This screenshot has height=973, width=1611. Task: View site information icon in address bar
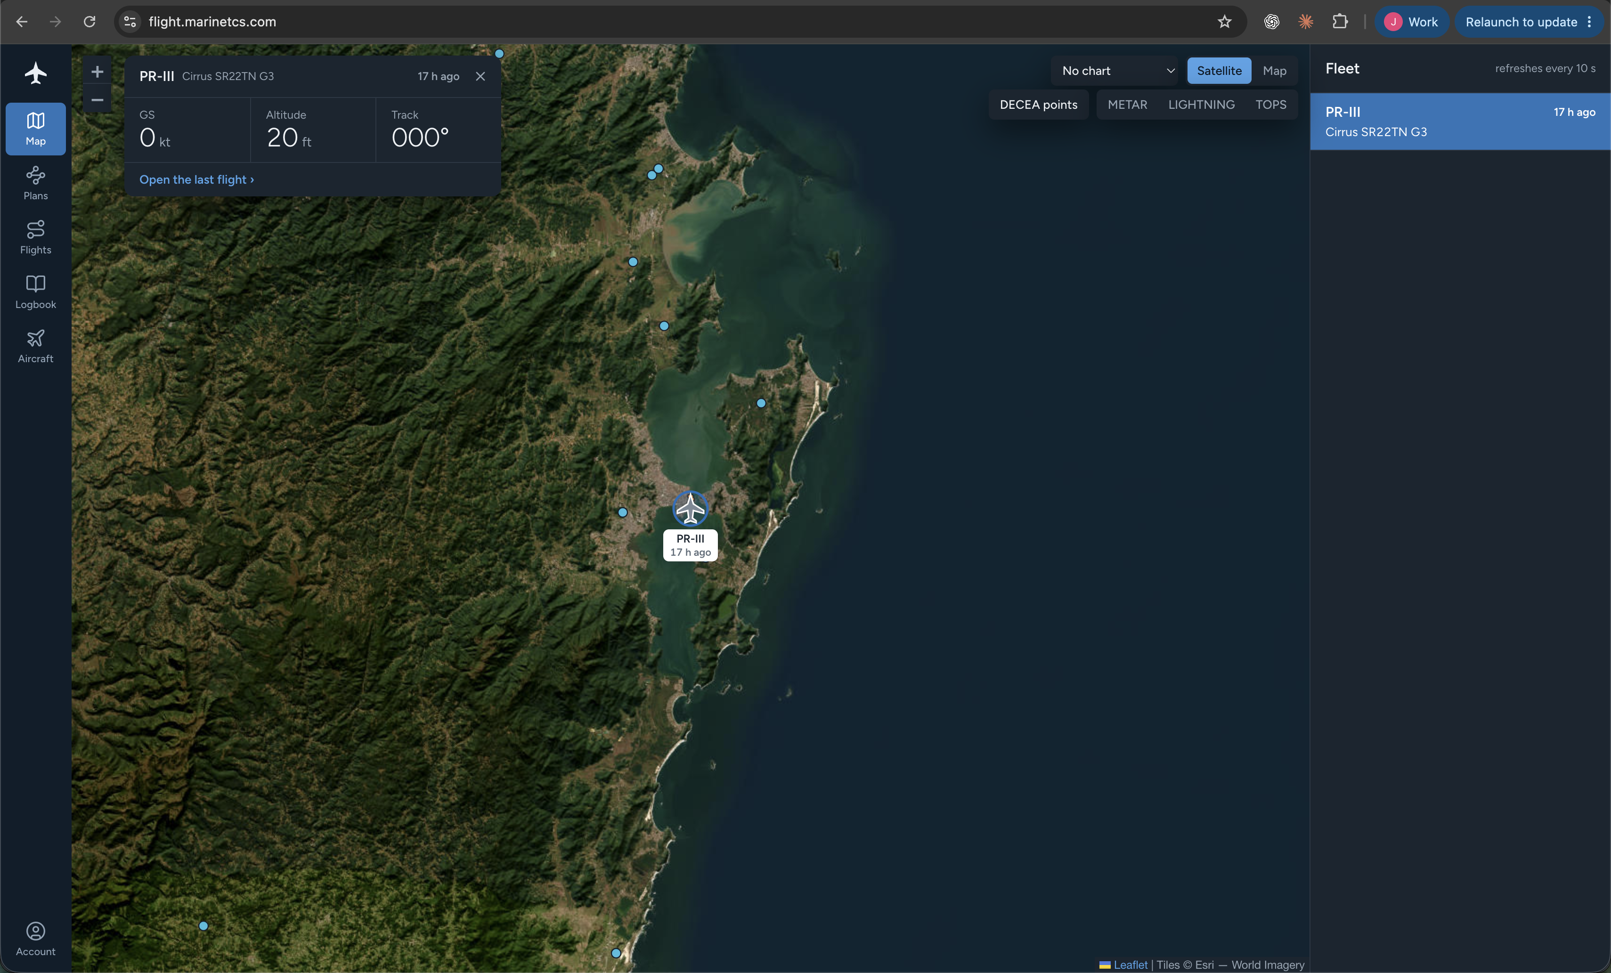[130, 22]
